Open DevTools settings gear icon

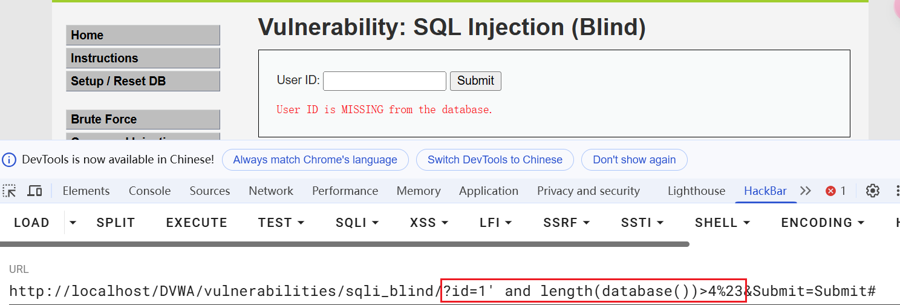click(x=872, y=191)
